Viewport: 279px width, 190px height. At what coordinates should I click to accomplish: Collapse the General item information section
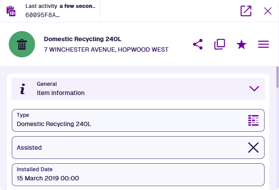click(254, 88)
